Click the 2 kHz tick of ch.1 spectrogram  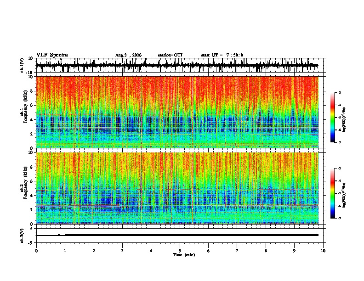tap(32, 134)
